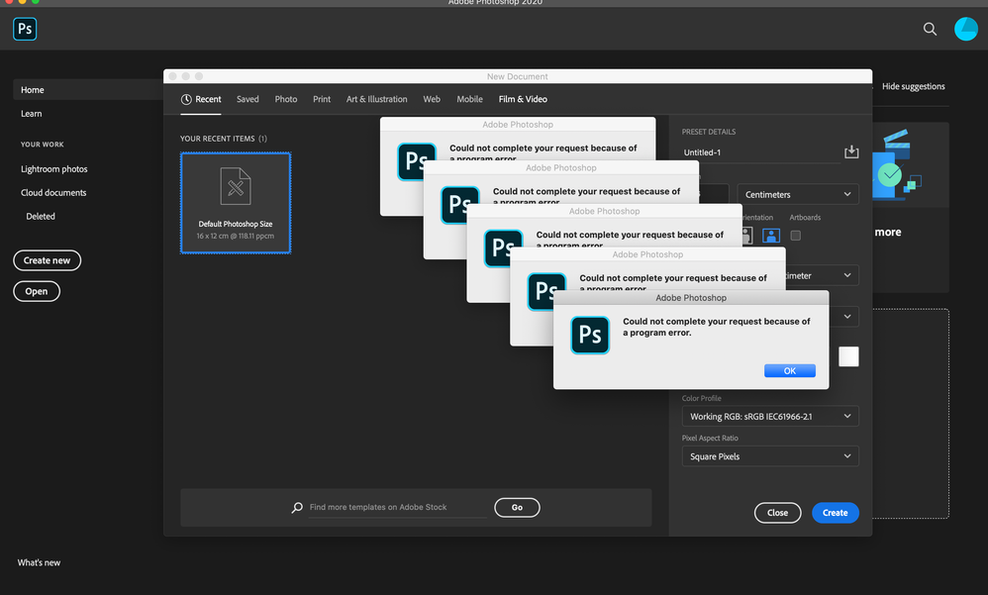The width and height of the screenshot is (988, 595).
Task: Click the Adobe Stock search magnifier icon
Action: [x=297, y=508]
